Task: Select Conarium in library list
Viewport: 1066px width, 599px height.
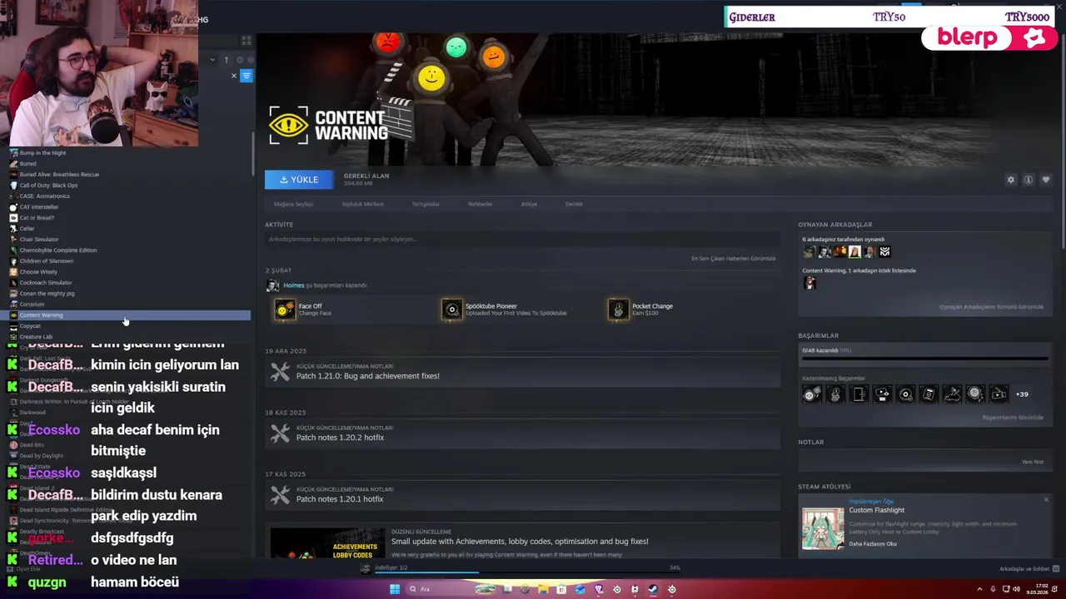Action: pos(32,304)
